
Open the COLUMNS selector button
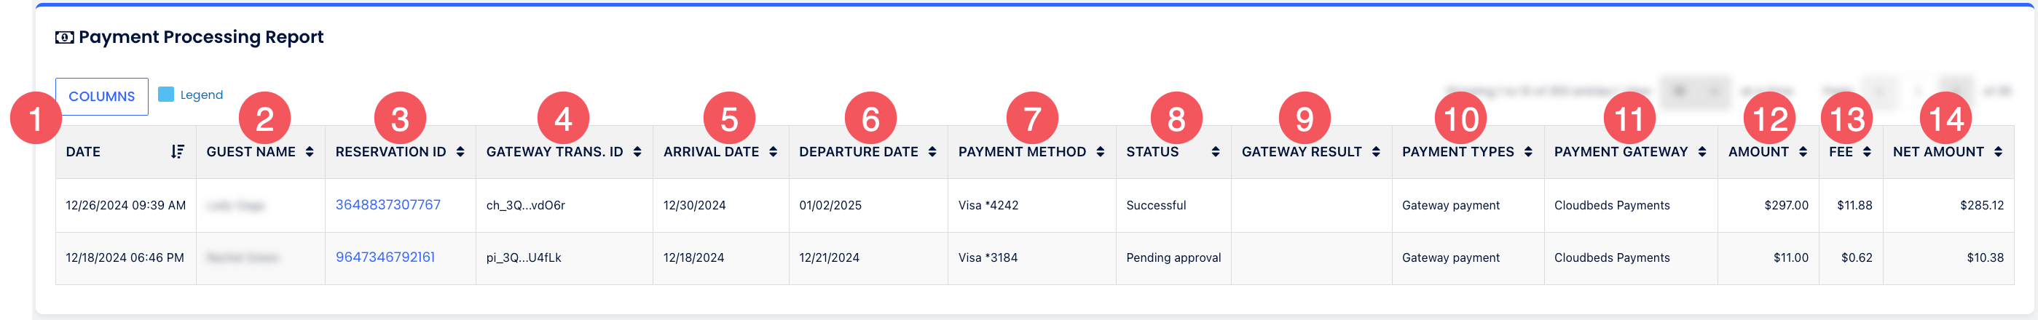click(102, 97)
